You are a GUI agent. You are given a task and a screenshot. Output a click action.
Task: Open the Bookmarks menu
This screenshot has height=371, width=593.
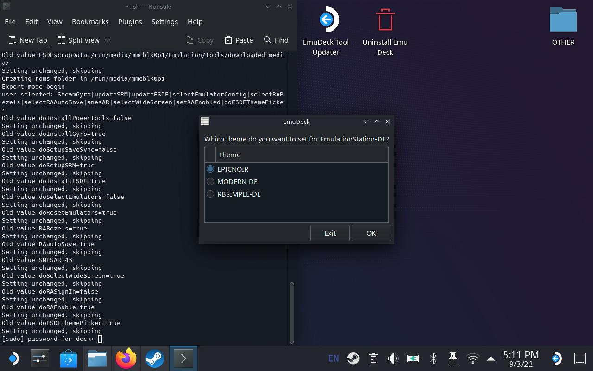[90, 22]
